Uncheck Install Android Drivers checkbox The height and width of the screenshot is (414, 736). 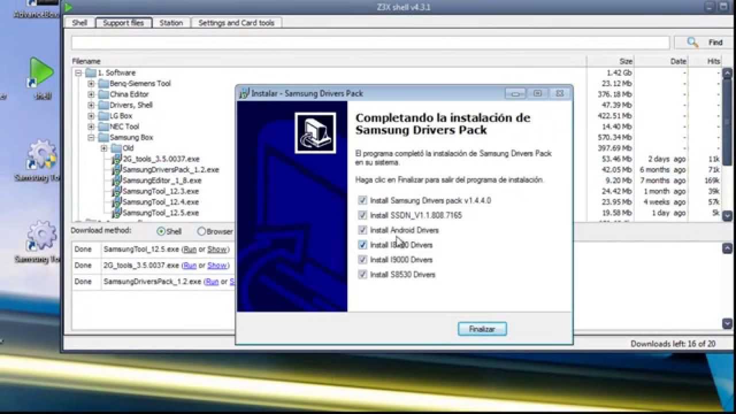pos(362,230)
